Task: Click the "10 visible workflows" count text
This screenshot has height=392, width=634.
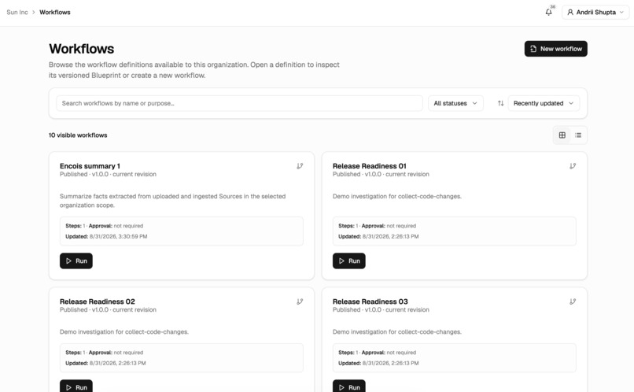Action: [x=78, y=135]
